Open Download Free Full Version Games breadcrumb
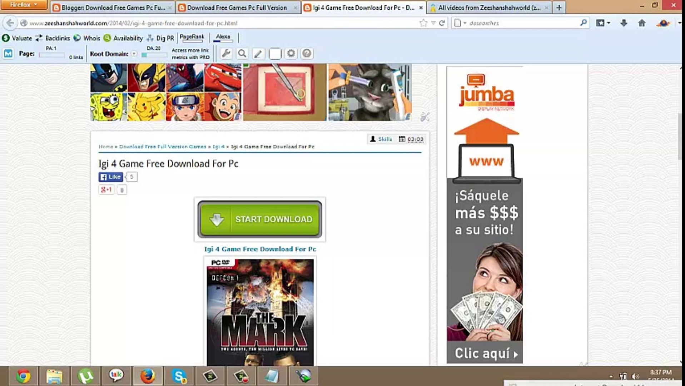685x386 pixels. click(163, 147)
